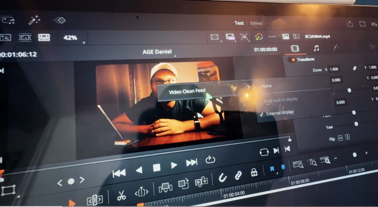Click the viewer scrubber playhead
The width and height of the screenshot is (378, 207).
tap(290, 139)
